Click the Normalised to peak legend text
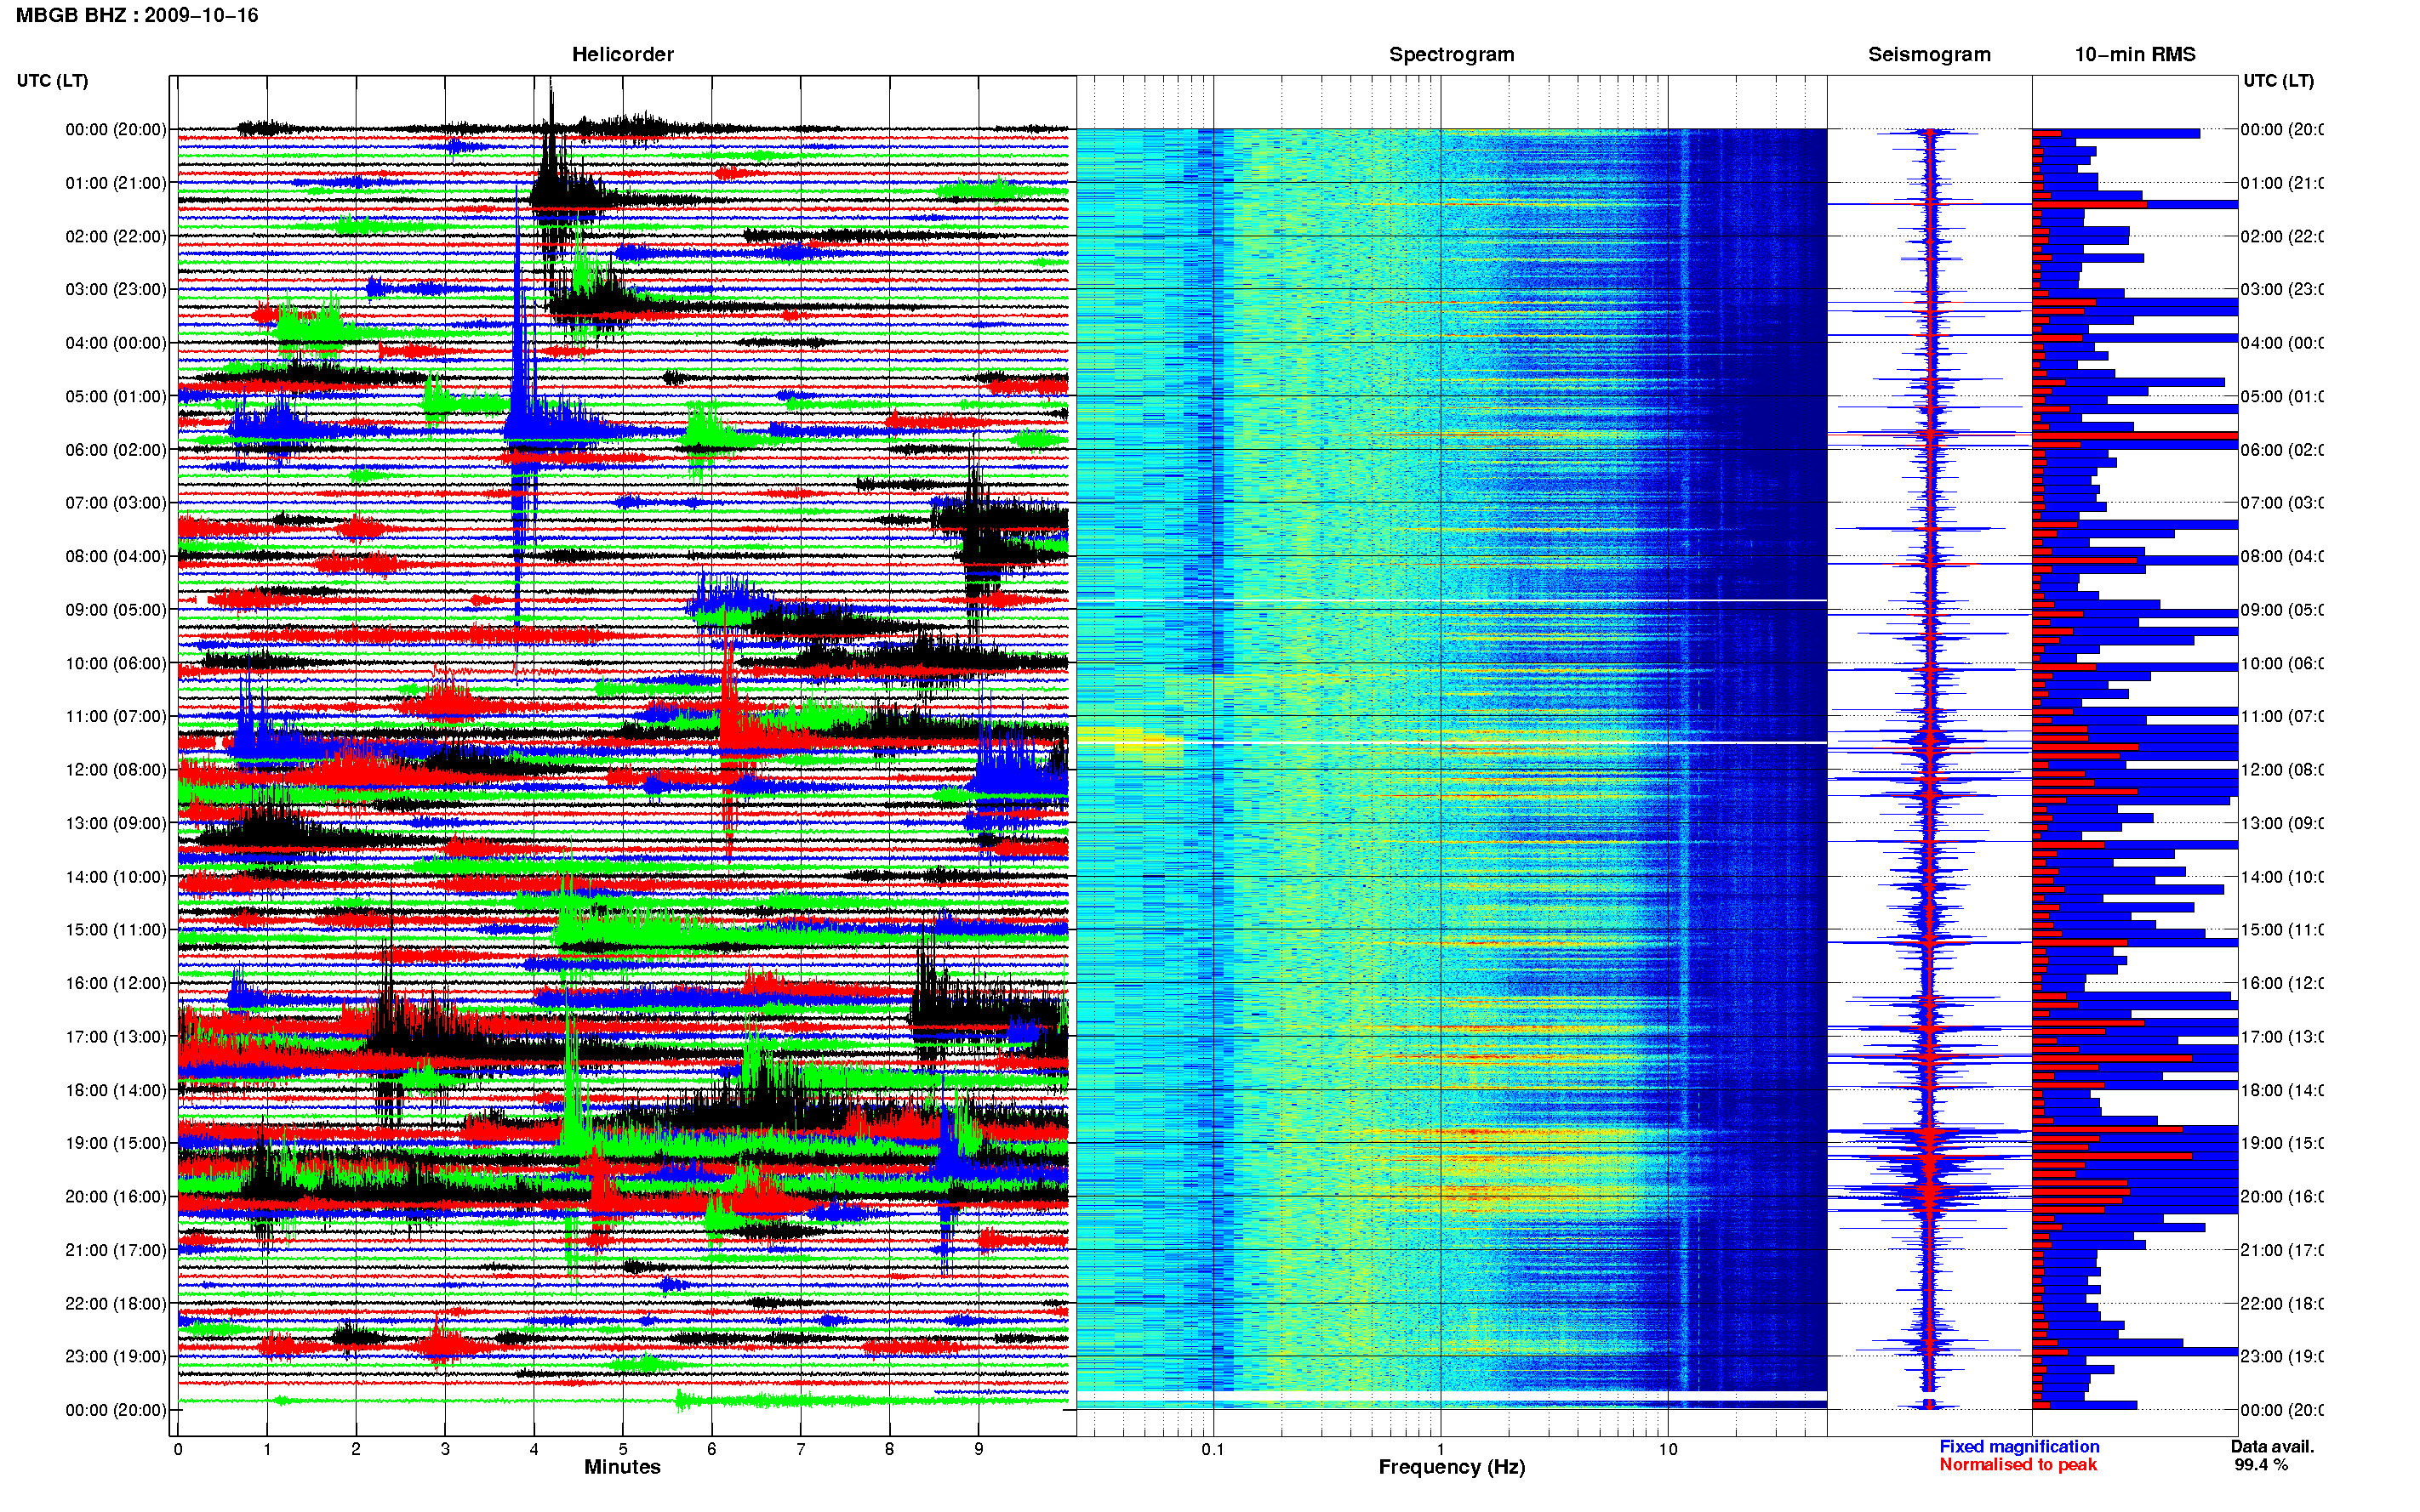2420x1512 pixels. click(2018, 1465)
